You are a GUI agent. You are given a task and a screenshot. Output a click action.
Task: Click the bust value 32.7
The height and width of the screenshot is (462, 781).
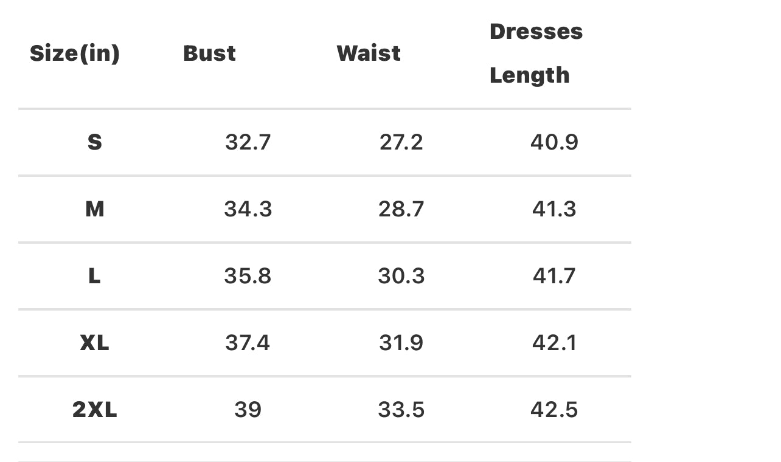(248, 142)
